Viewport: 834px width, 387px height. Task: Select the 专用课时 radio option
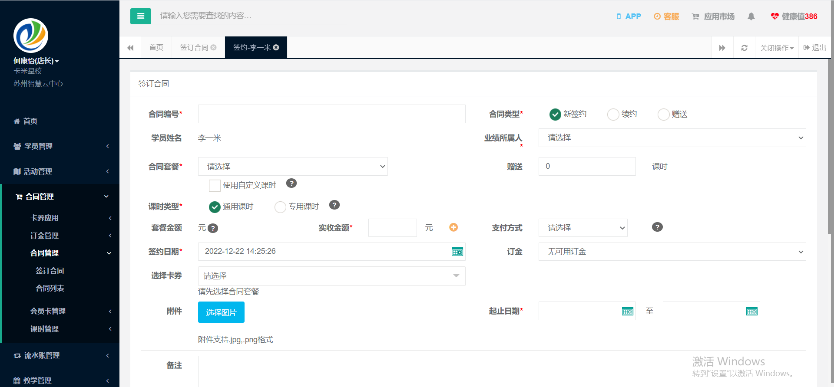281,207
